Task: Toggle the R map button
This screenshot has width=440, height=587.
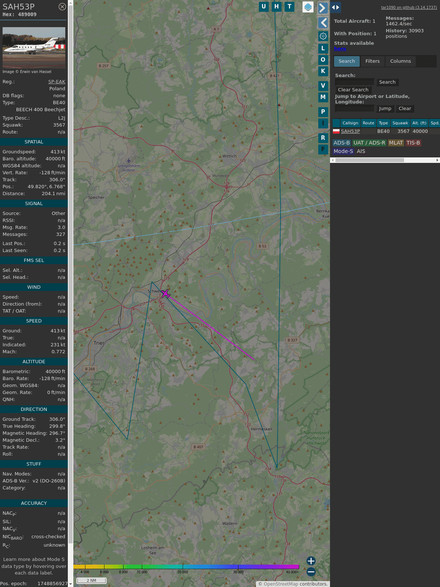Action: tap(323, 138)
